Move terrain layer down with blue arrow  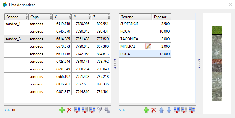(169, 110)
